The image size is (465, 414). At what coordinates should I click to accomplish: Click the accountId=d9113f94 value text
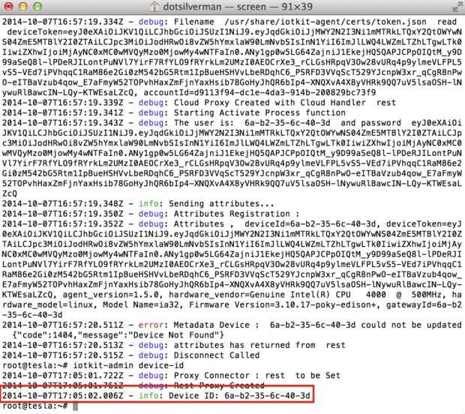coord(259,92)
